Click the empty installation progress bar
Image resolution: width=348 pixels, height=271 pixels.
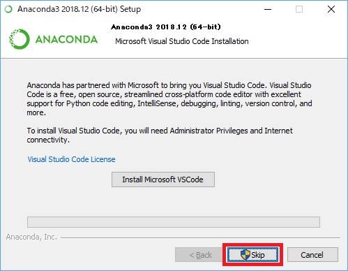(174, 222)
